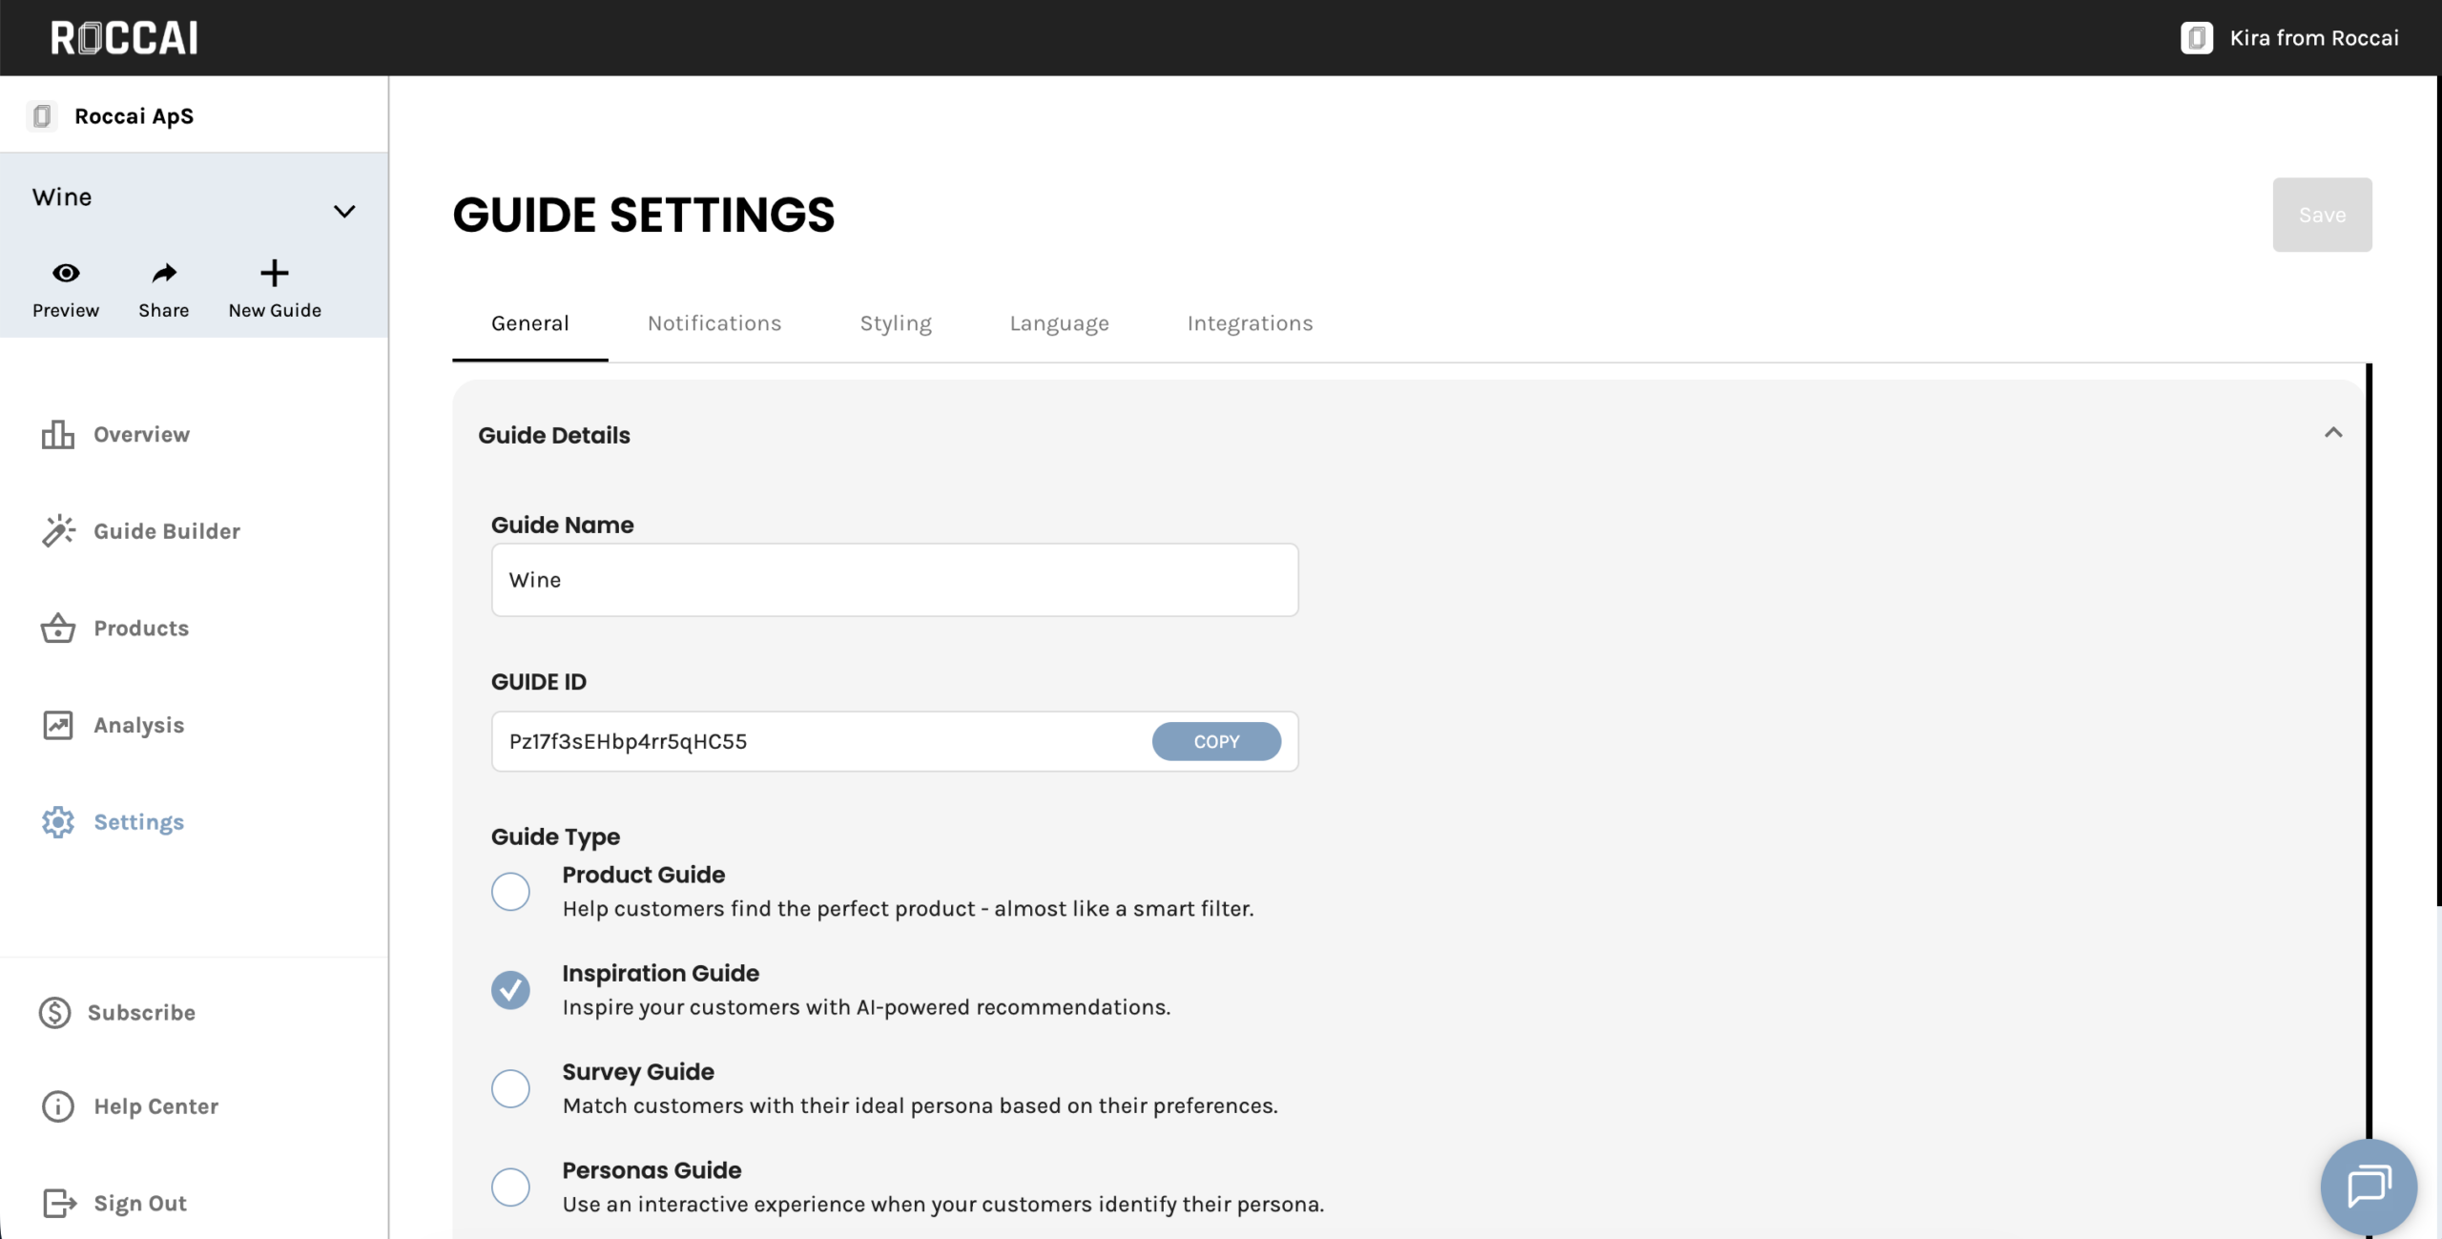The height and width of the screenshot is (1239, 2442).
Task: Open the chat bubble widget
Action: [2368, 1186]
